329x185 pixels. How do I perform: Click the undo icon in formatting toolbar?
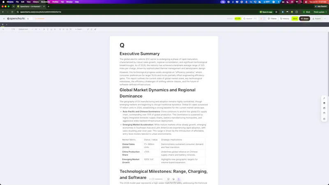point(3,29)
